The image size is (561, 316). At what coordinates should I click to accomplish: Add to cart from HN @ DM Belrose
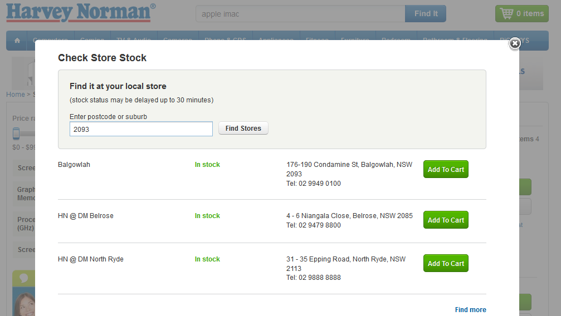(x=446, y=220)
